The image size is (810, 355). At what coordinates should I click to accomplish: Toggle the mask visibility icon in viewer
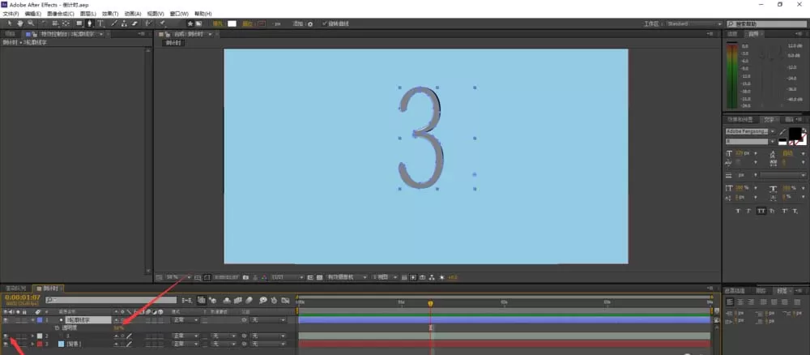point(207,277)
